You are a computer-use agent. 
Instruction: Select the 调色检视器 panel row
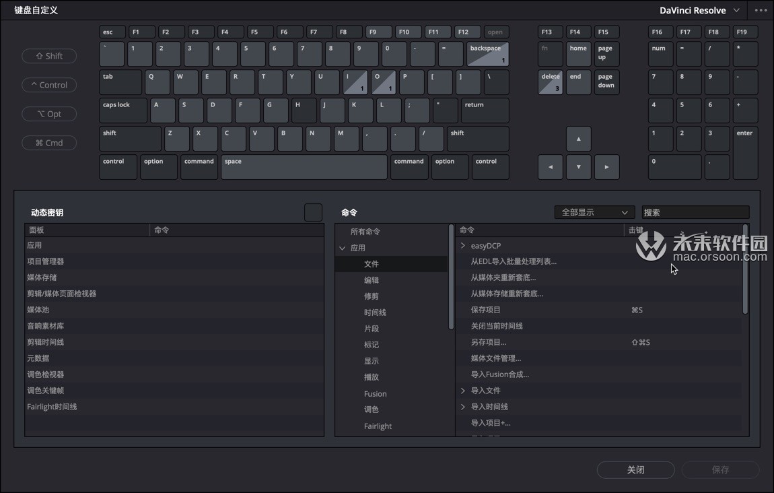pos(174,374)
